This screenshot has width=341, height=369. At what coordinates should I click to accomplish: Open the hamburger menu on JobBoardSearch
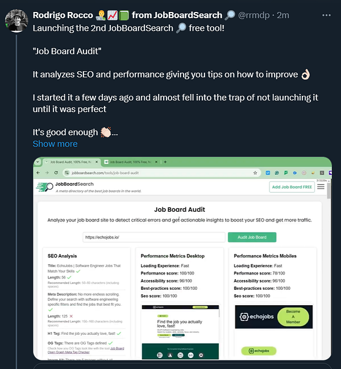(x=321, y=187)
